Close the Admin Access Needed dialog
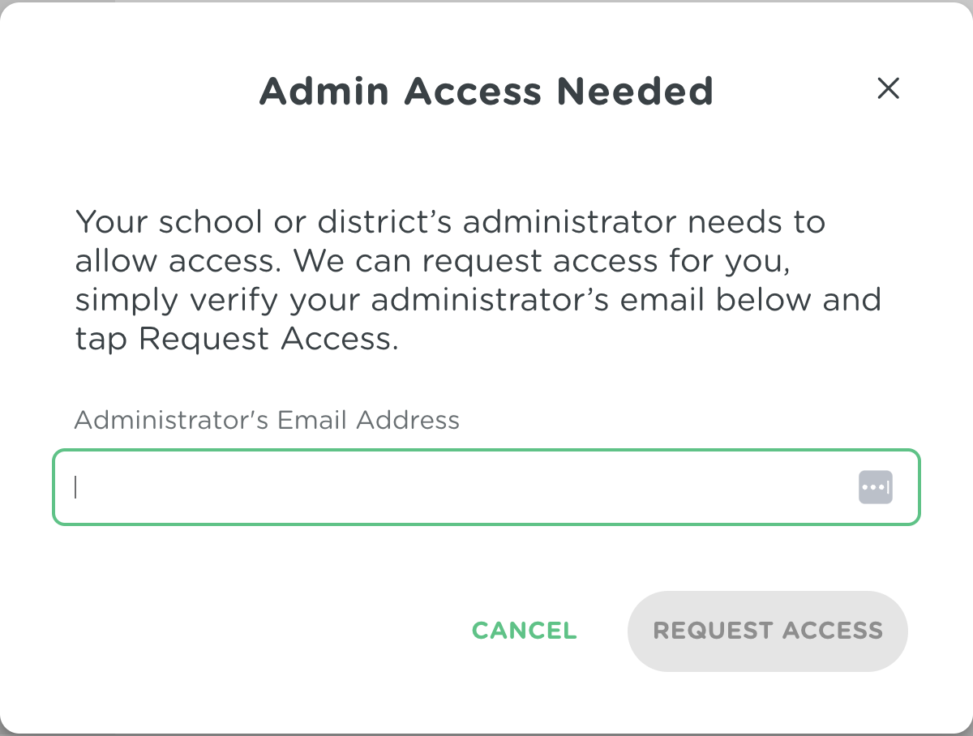This screenshot has width=973, height=736. (889, 88)
